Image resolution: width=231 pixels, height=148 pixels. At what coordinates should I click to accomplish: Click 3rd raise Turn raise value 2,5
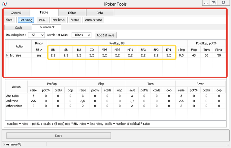[x=132, y=101]
